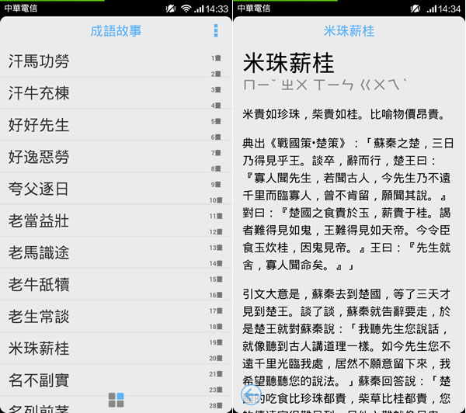
Task: Select 8畫 in the stroke index
Action: (216, 168)
